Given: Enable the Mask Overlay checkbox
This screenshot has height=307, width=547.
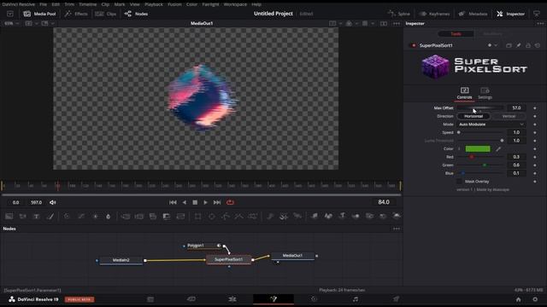Looking at the screenshot, I should click(x=459, y=182).
